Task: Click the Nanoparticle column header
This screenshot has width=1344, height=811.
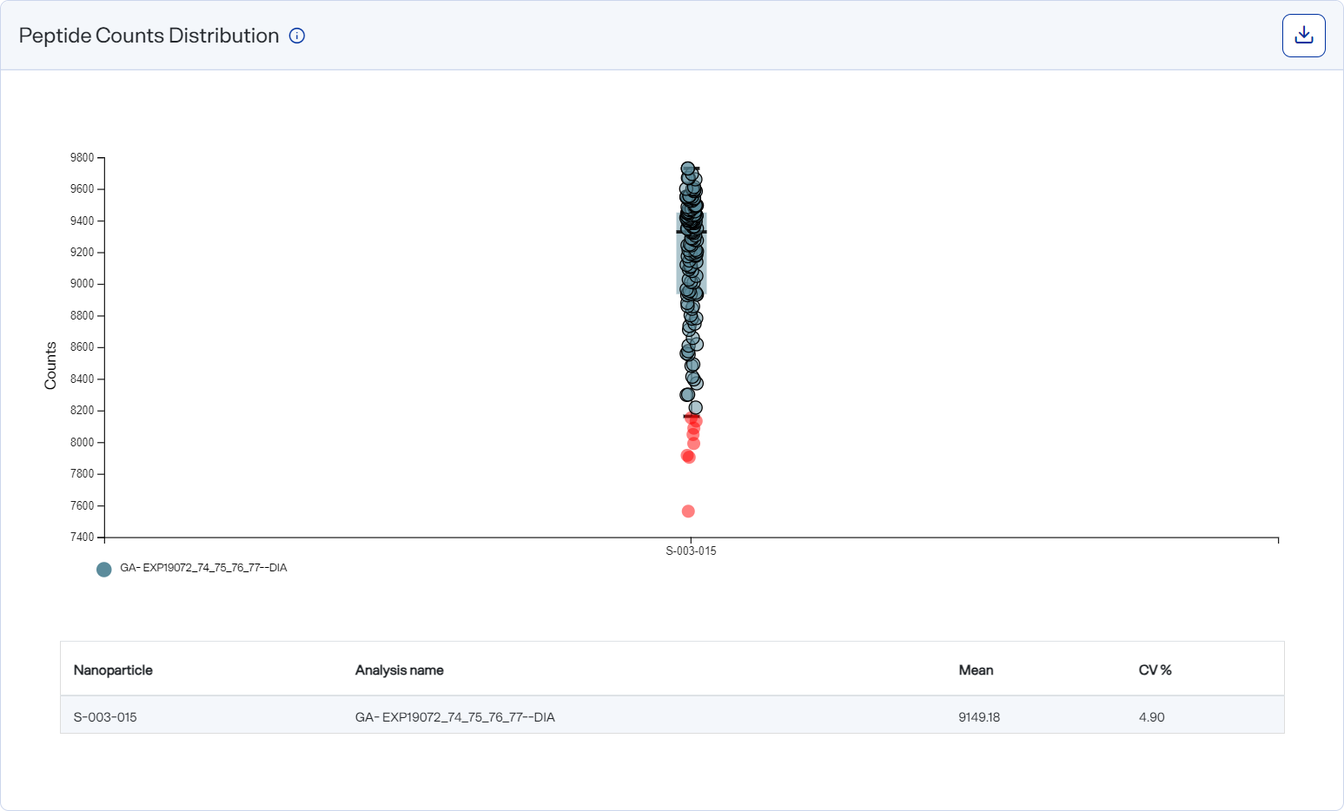Action: 113,670
